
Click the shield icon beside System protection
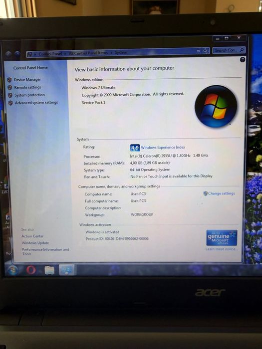[10, 95]
